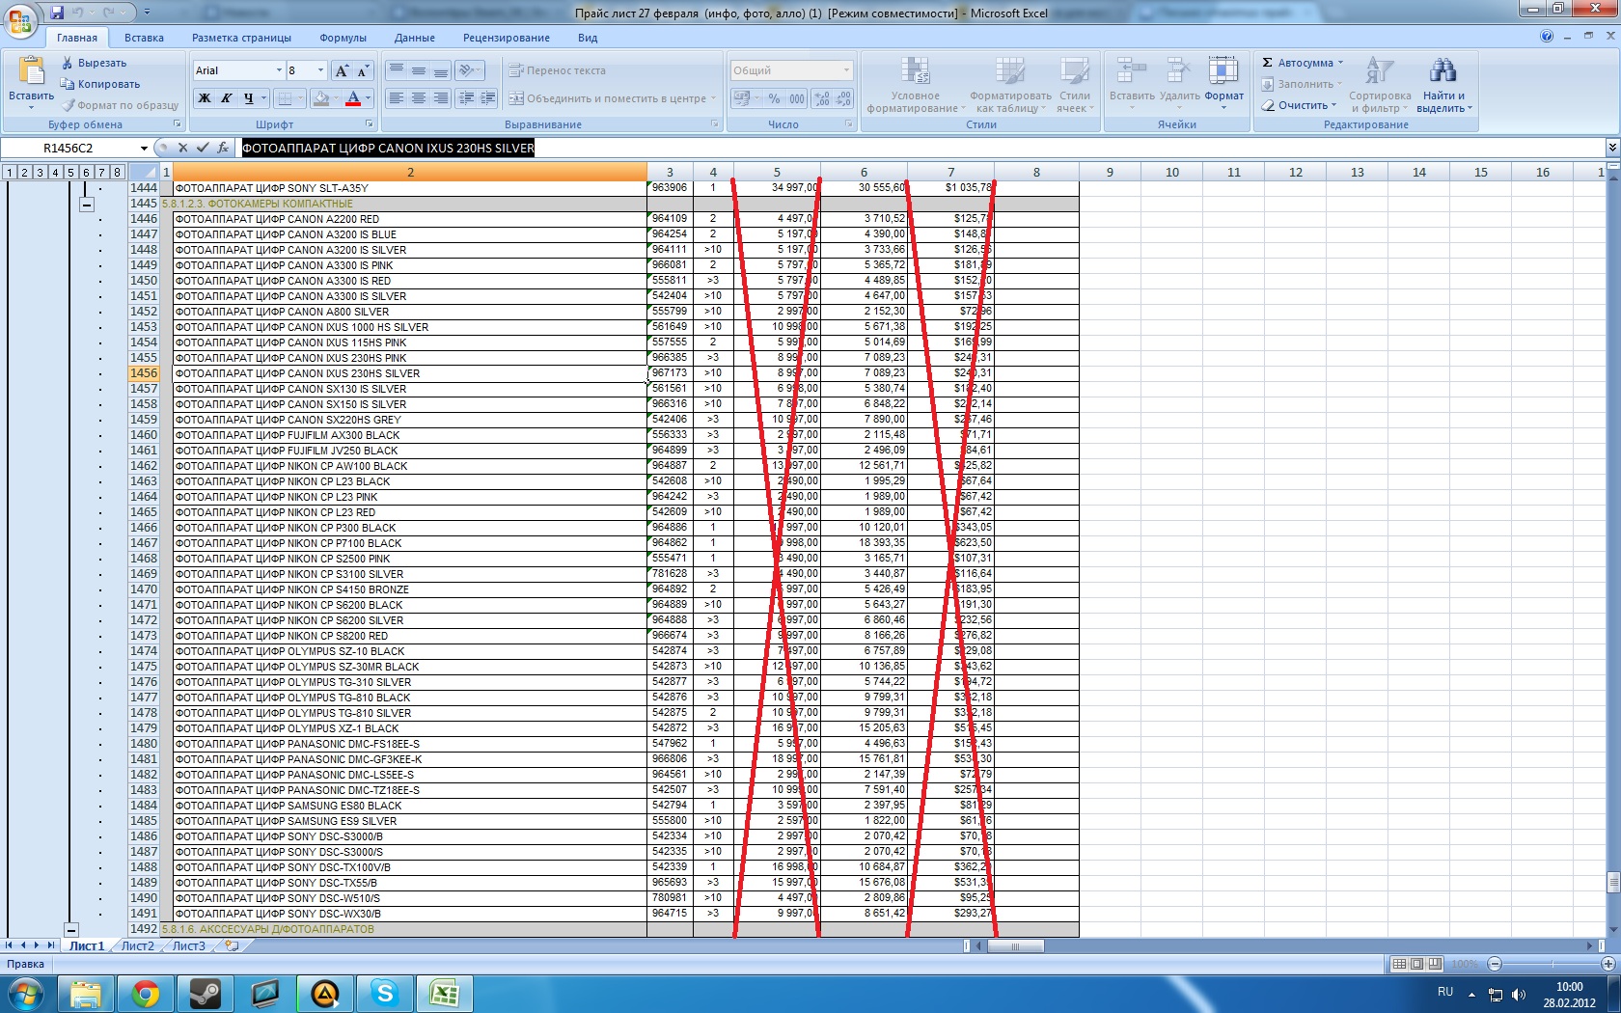Show outline level 3
Viewport: 1621px width, 1013px height.
tap(40, 172)
